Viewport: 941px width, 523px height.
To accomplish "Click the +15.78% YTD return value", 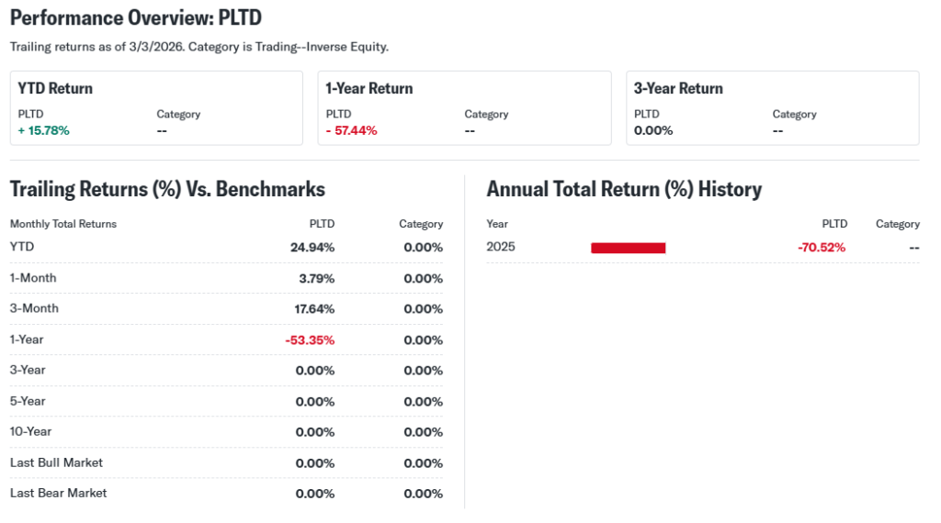I will coord(43,130).
